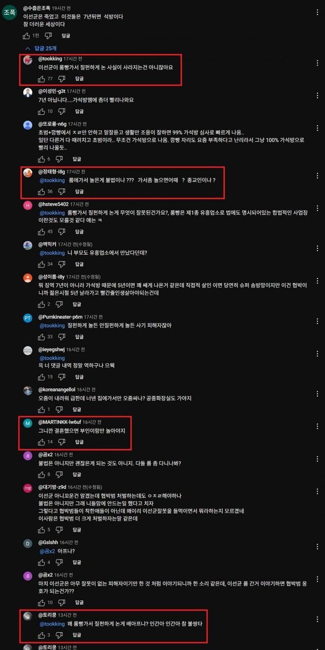This screenshot has height=650, width=325.
Task: Open the @tookking mention in @백미커's reply
Action: [52, 253]
